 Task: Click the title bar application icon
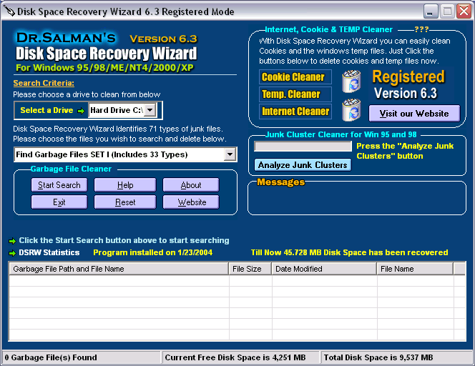[x=9, y=11]
